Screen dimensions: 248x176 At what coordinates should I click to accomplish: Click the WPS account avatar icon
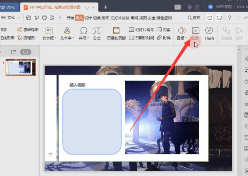point(210,7)
